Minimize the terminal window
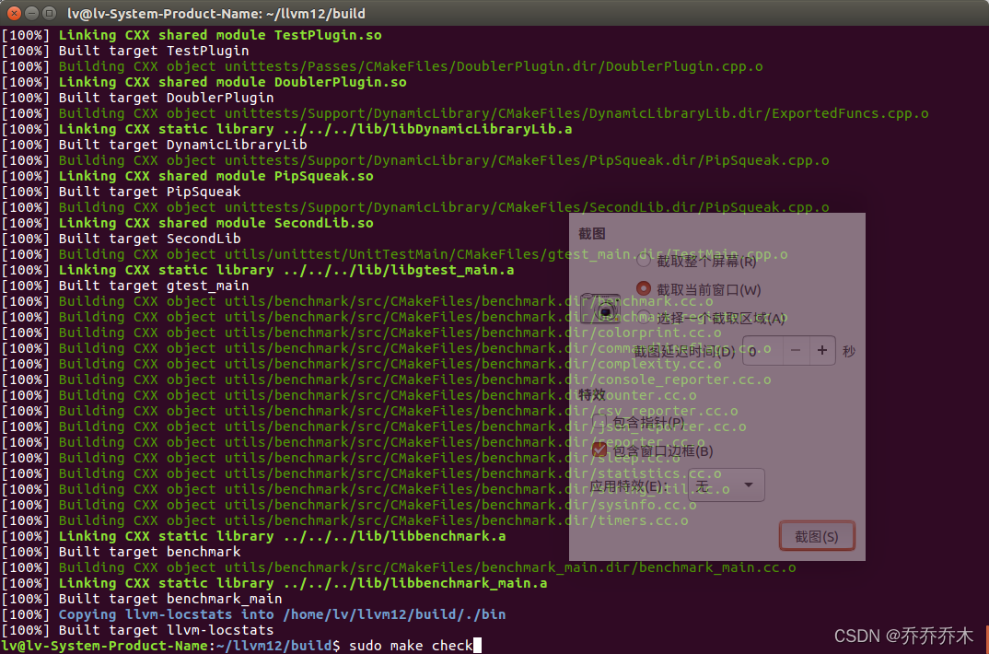The height and width of the screenshot is (654, 989). click(31, 13)
